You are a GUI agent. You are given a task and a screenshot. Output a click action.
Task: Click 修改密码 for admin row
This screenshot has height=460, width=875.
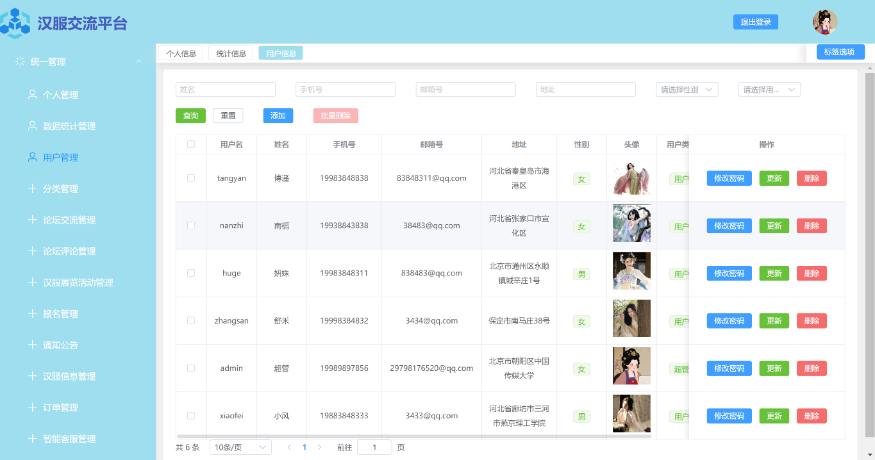pos(729,368)
